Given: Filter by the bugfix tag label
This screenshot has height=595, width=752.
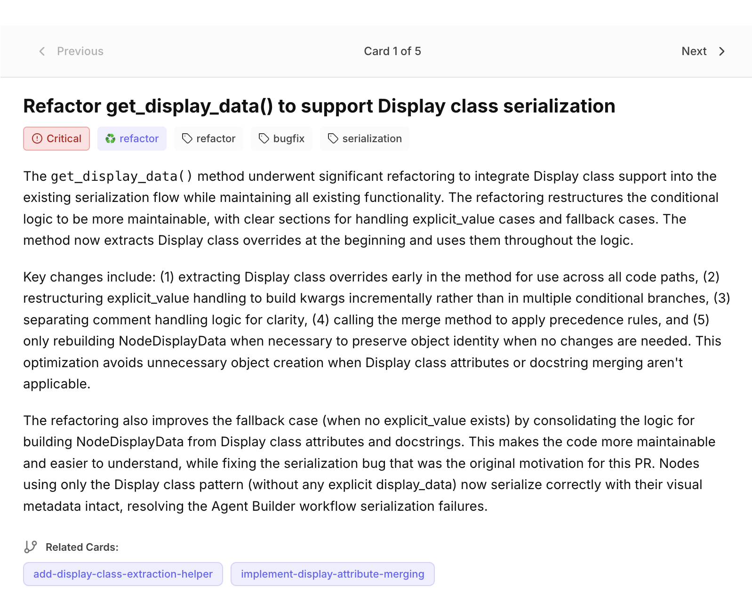Looking at the screenshot, I should pyautogui.click(x=288, y=138).
